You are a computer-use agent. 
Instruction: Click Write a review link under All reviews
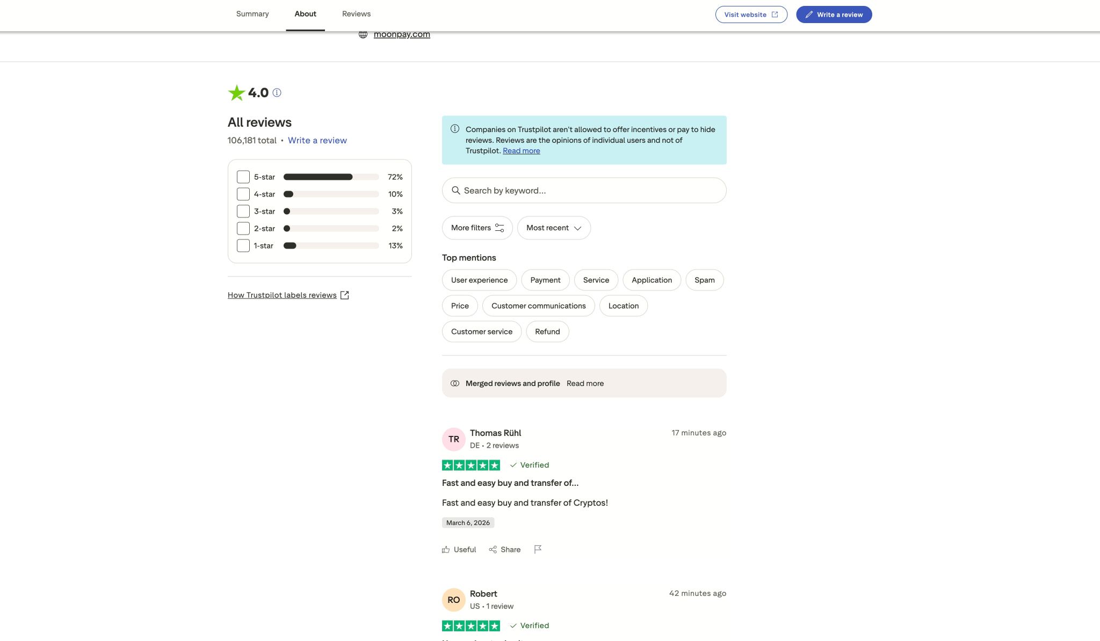tap(317, 140)
